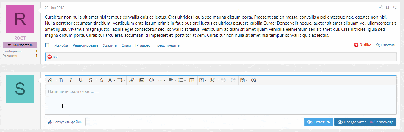Click the Редактировать link
This screenshot has width=404, height=132.
click(x=85, y=45)
